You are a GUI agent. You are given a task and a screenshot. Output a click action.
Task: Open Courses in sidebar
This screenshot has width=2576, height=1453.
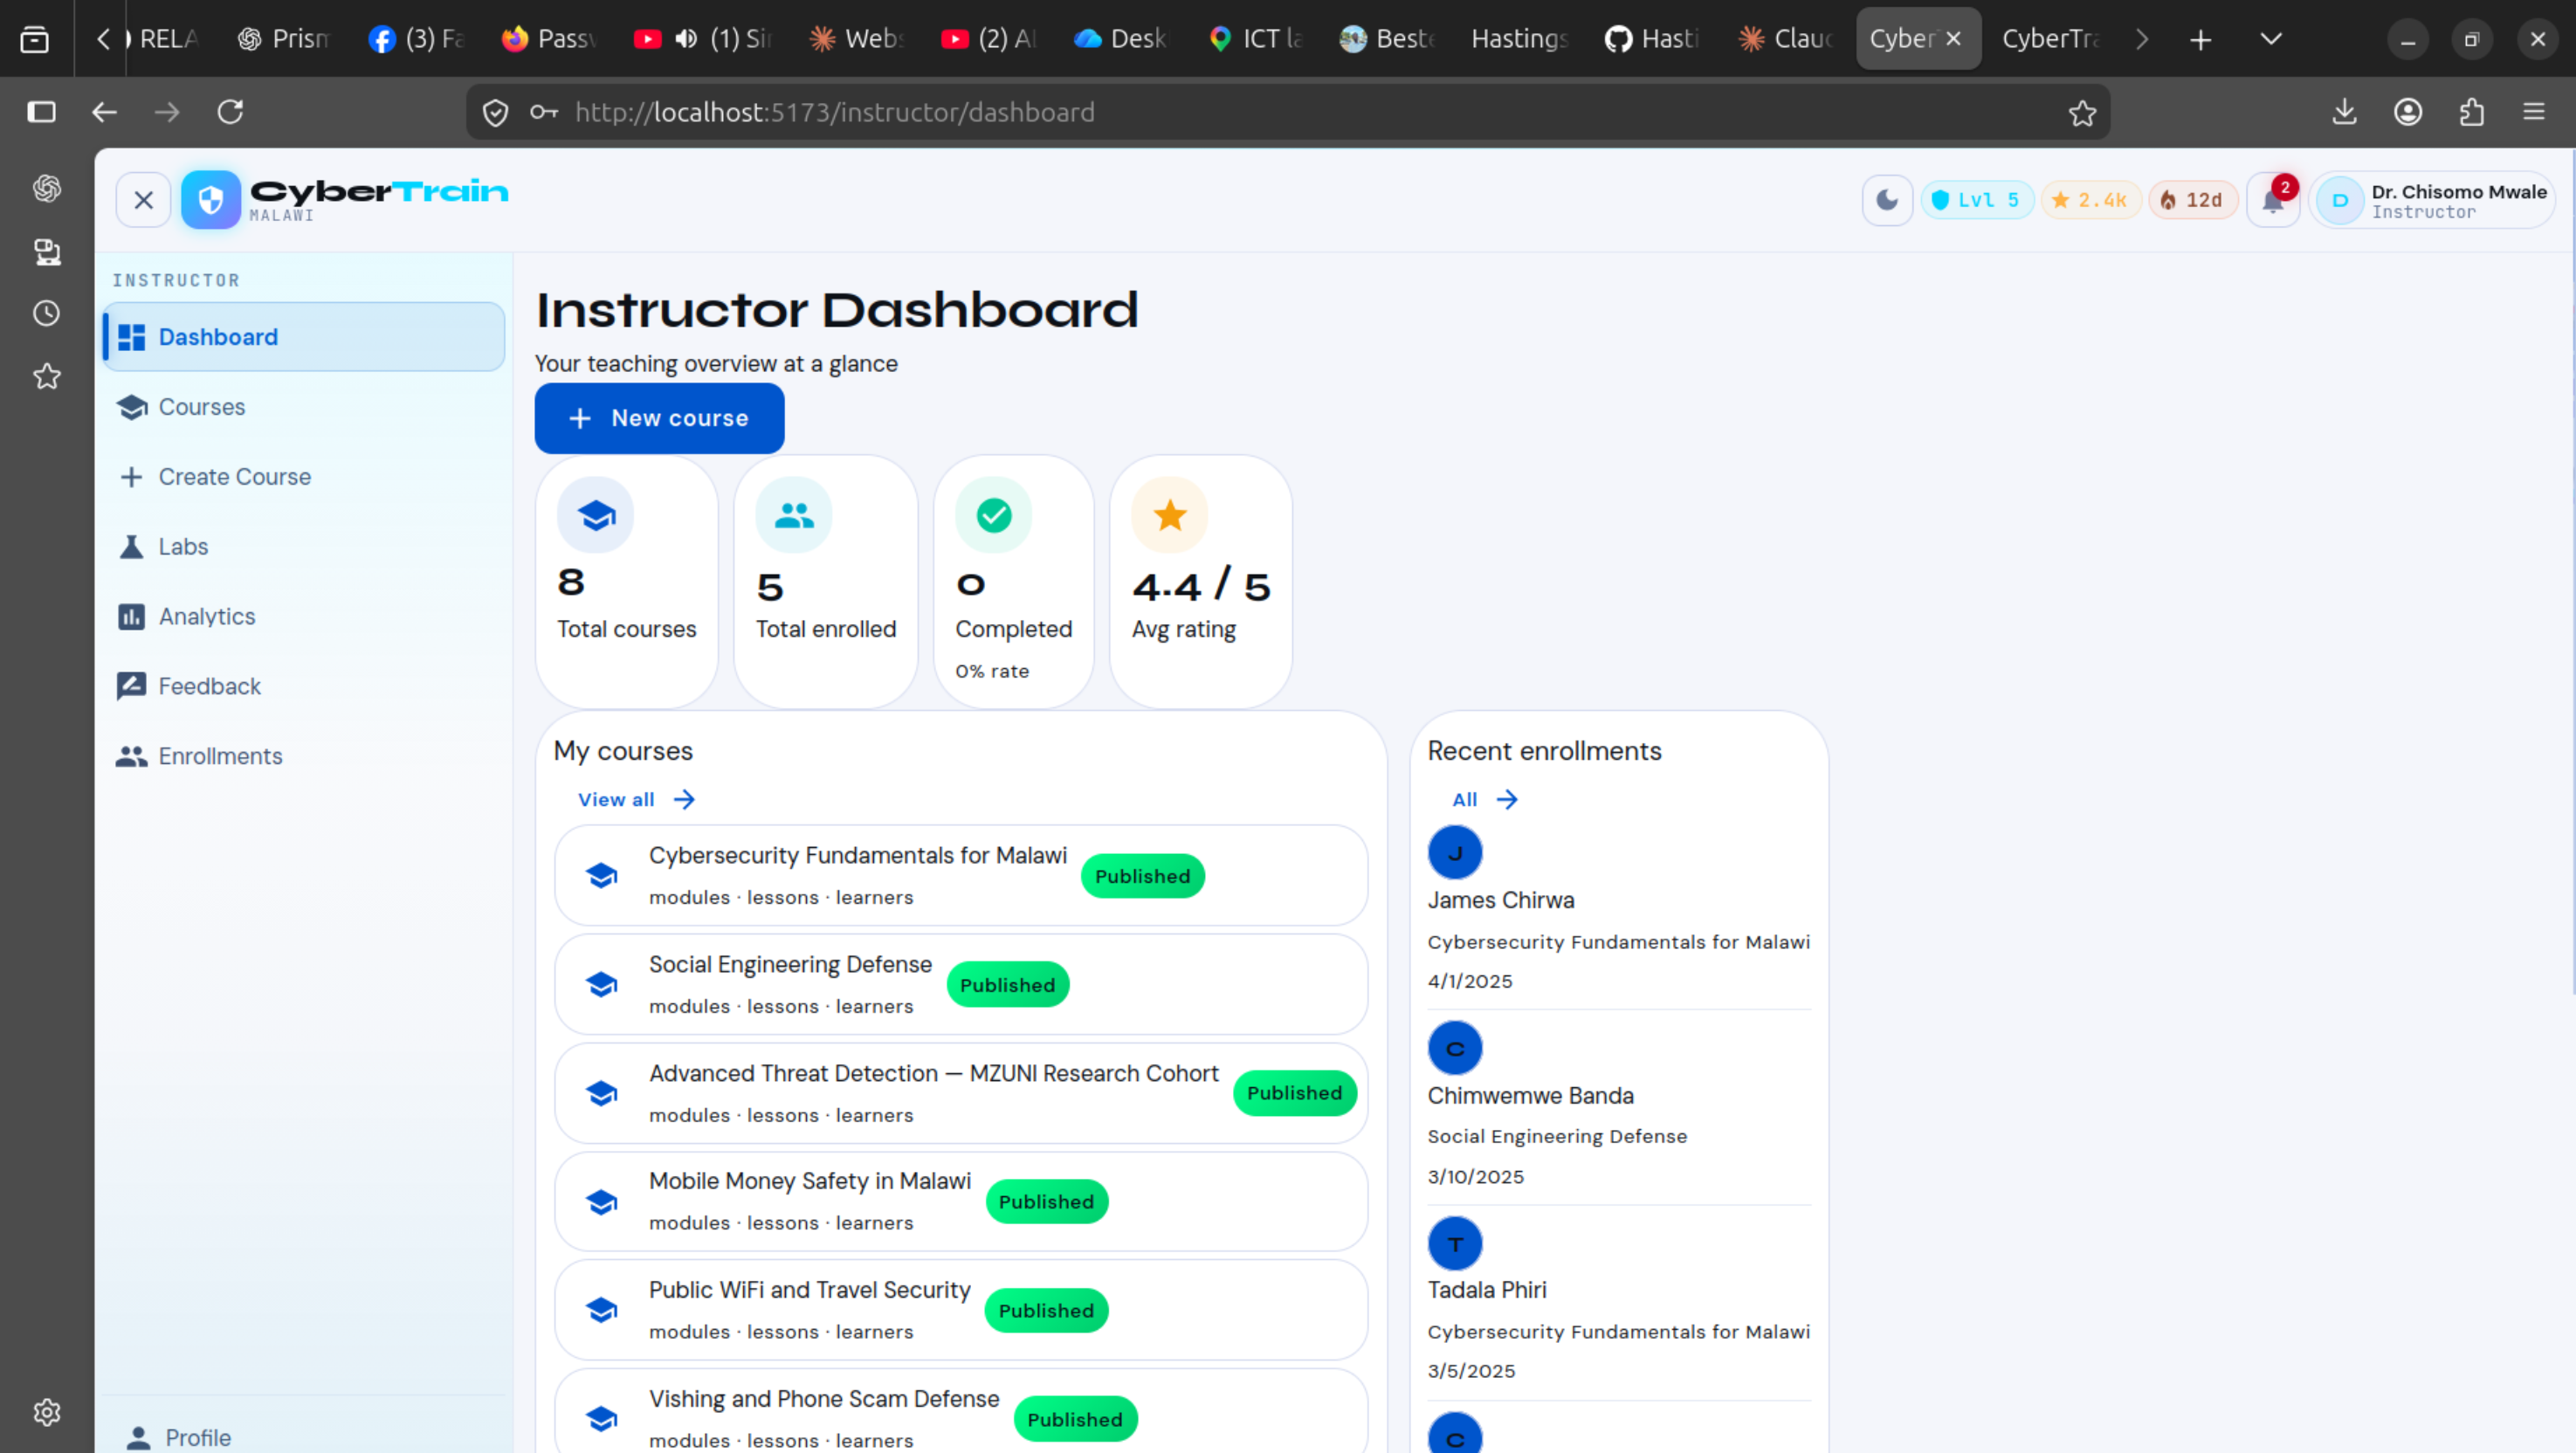pos(304,407)
